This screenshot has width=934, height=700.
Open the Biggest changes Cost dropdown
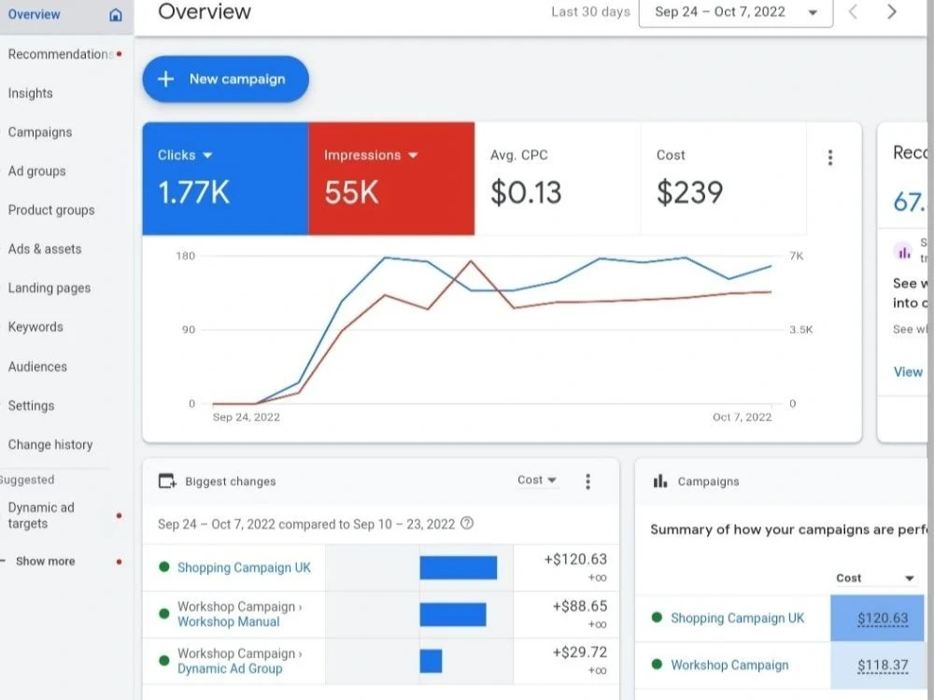[537, 481]
